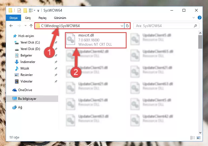
Task: Select OneDrive in navigation pane
Action: pos(25,90)
